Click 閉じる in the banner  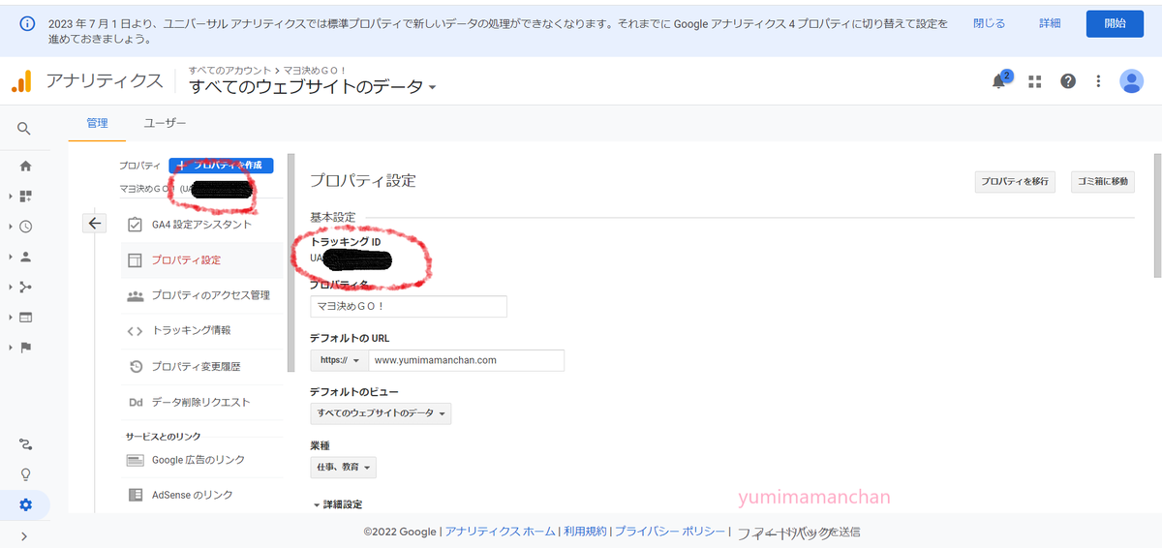tap(989, 23)
